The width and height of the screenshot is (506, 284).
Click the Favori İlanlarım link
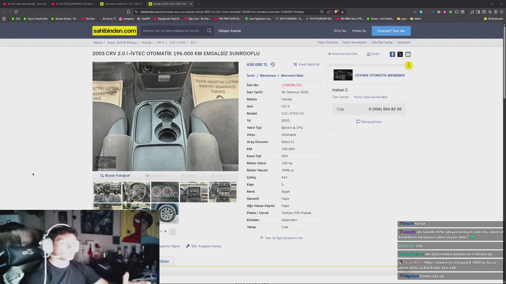pyautogui.click(x=328, y=43)
